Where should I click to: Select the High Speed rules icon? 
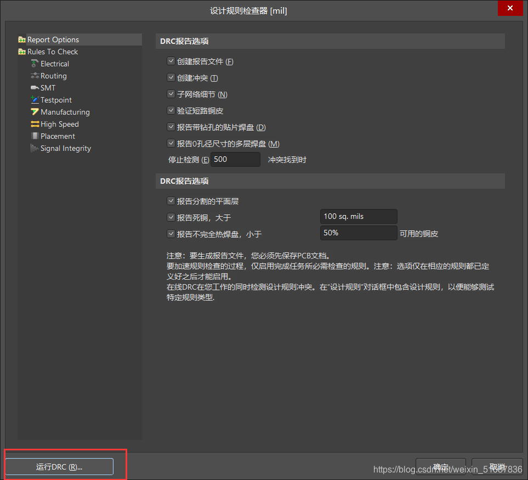35,124
